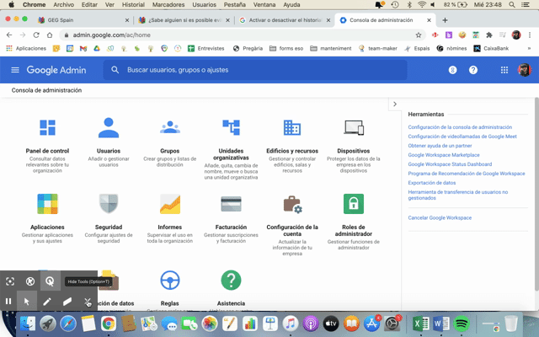Open the Archivo menu
The height and width of the screenshot is (337, 539).
(x=64, y=5)
